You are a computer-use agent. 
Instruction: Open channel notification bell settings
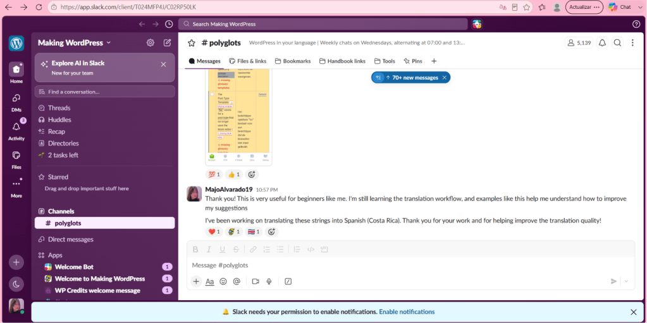[603, 43]
